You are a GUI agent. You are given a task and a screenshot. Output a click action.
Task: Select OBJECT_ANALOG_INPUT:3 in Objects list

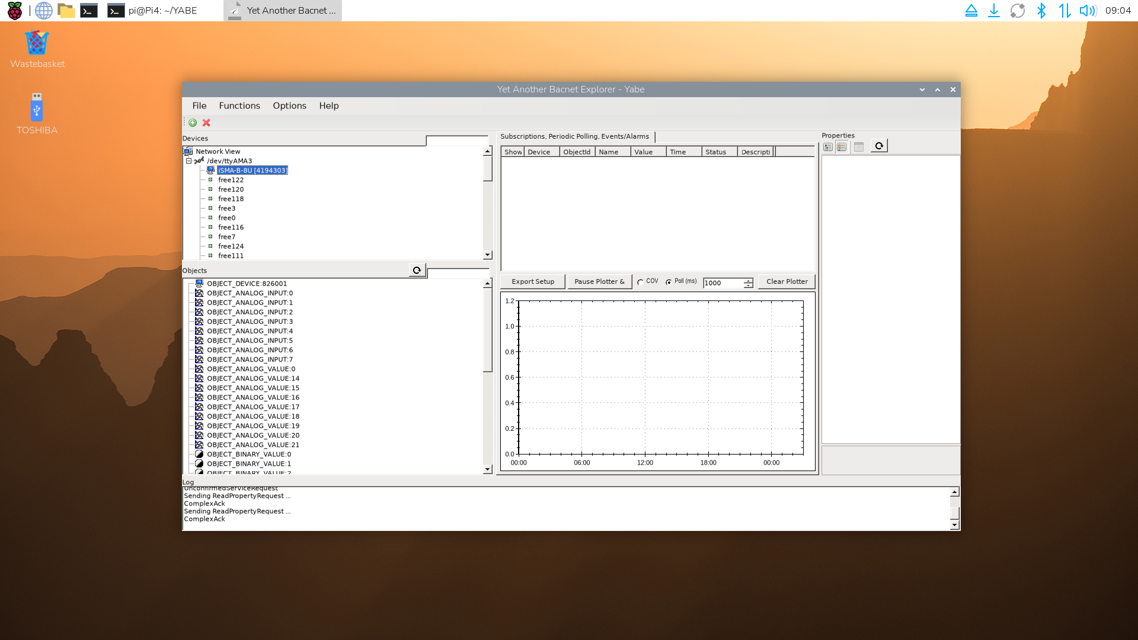click(250, 321)
